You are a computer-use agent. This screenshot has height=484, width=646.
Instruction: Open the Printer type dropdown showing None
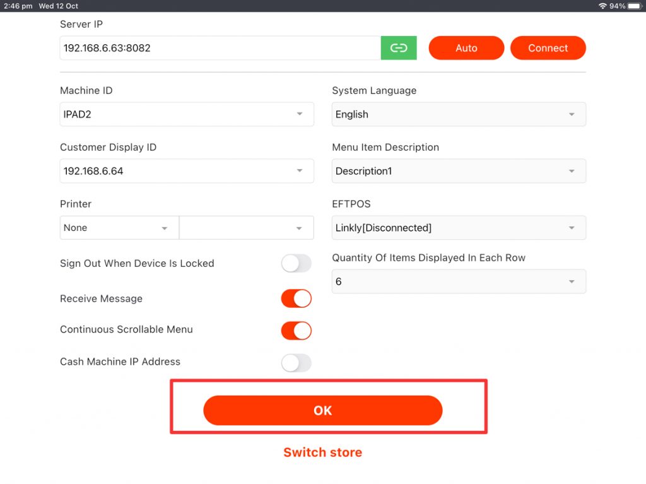click(119, 228)
